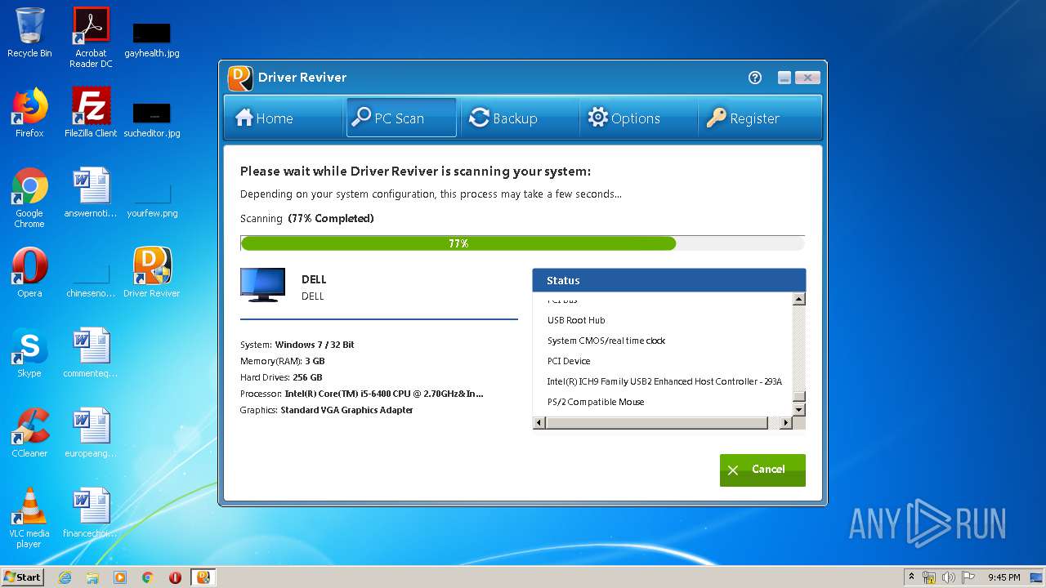Cancel the driver scan

[762, 470]
